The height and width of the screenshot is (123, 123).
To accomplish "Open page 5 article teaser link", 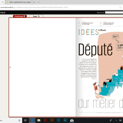I will 86,24.
